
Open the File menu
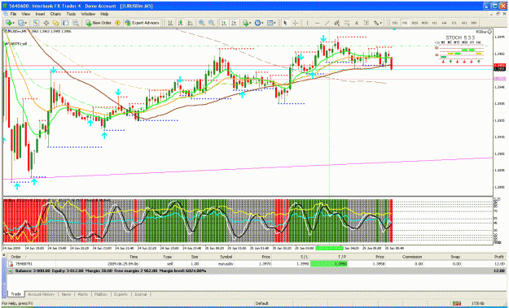[13, 14]
